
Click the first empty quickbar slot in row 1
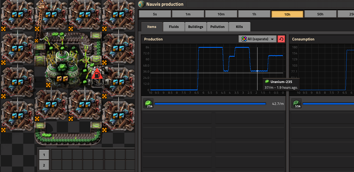pyautogui.click(x=57, y=155)
